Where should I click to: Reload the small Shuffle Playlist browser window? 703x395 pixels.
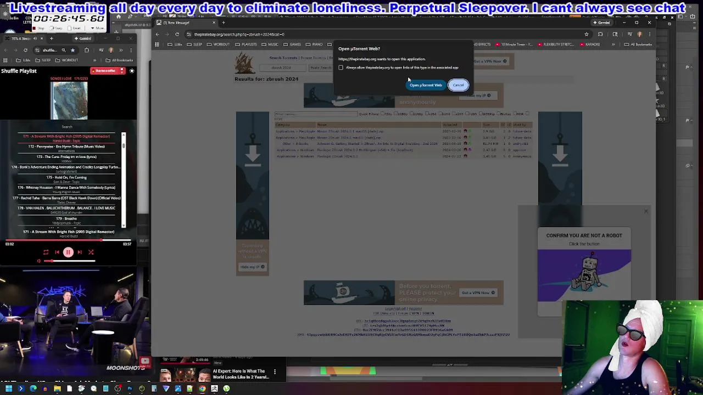25,50
